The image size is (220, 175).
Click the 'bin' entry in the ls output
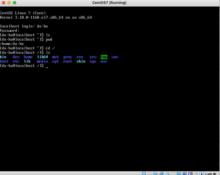3,57
